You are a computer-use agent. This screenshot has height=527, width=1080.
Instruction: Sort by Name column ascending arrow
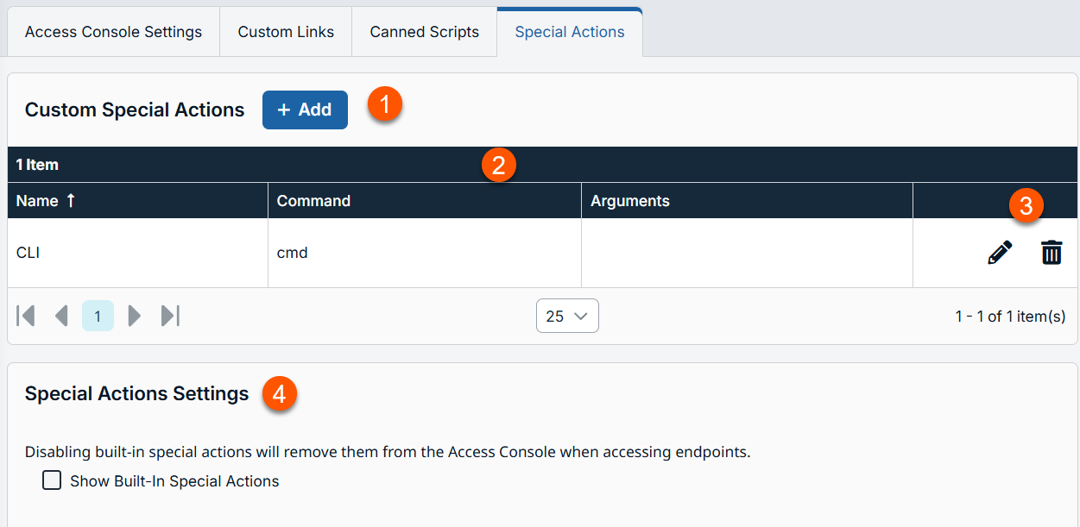pos(71,200)
